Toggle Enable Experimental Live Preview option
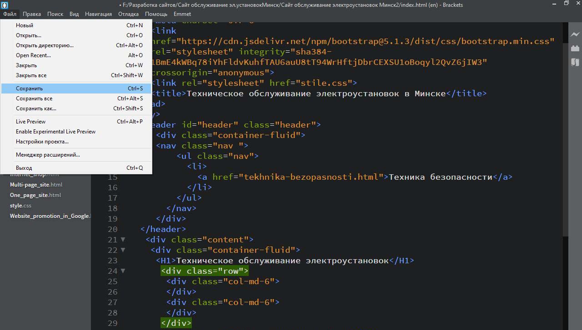 [55, 132]
